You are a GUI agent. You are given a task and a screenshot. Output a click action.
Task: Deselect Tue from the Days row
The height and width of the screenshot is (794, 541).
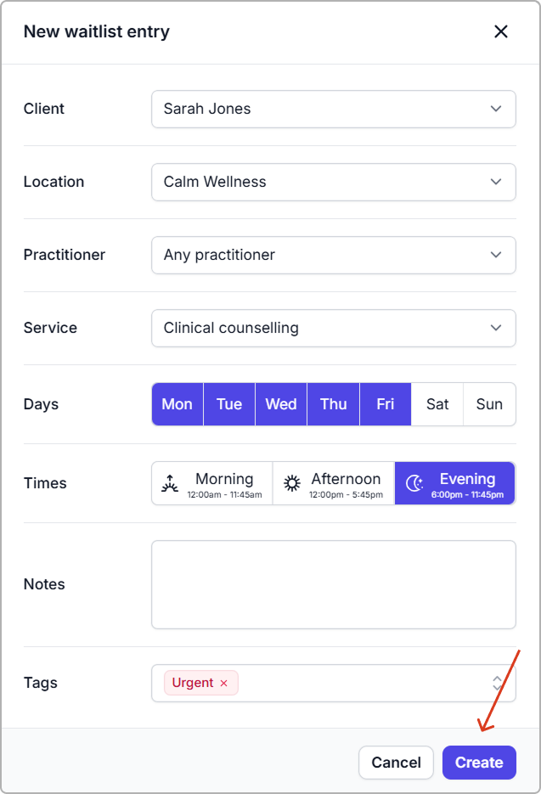tap(229, 404)
